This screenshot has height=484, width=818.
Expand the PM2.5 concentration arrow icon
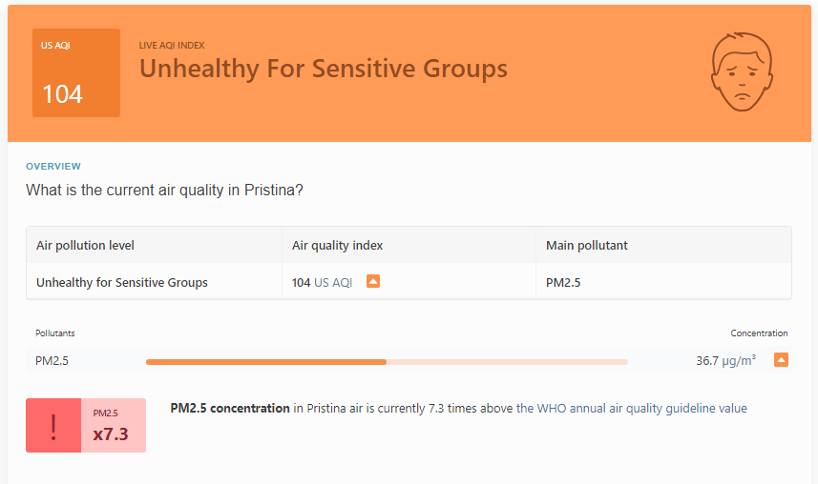(x=781, y=360)
